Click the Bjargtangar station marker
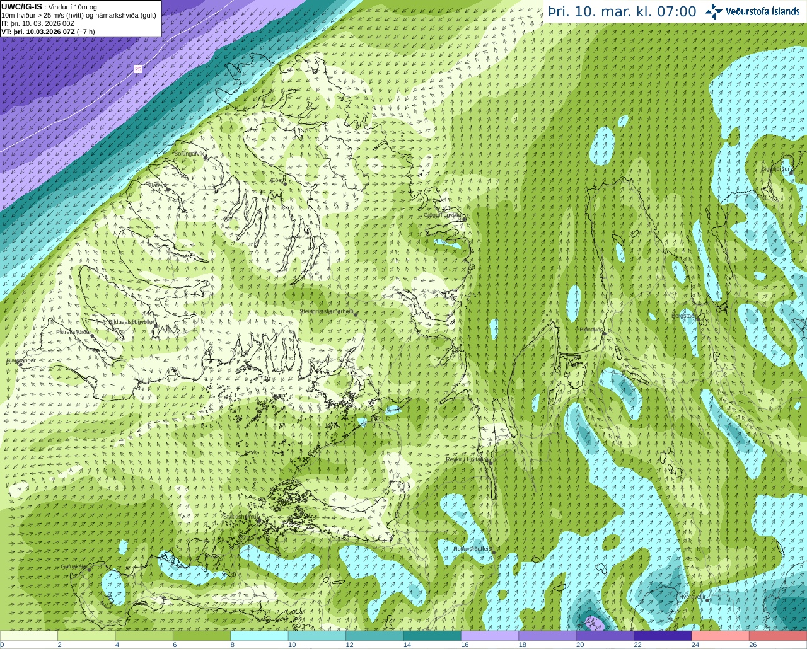Image resolution: width=807 pixels, height=649 pixels. [x=20, y=365]
